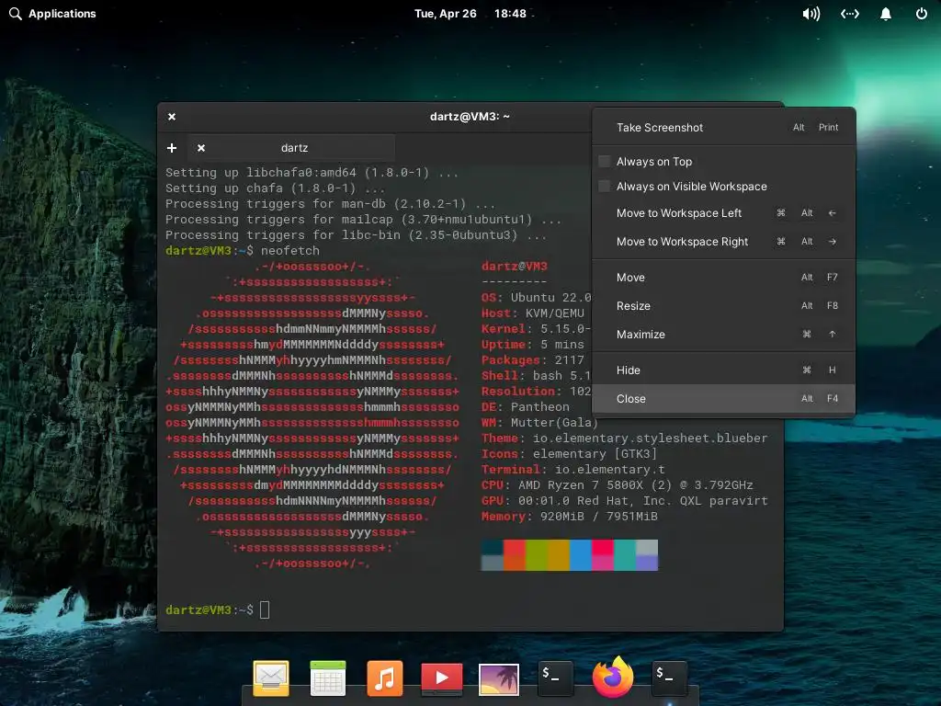Image resolution: width=941 pixels, height=706 pixels.
Task: Open the network indicator in the panel
Action: (850, 14)
